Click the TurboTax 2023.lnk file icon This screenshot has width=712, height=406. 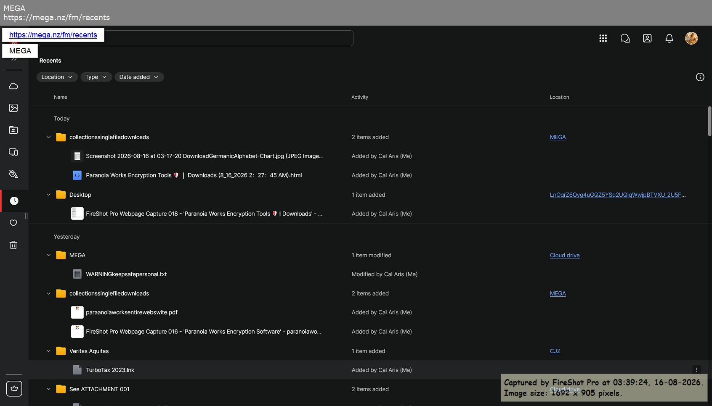pos(77,370)
